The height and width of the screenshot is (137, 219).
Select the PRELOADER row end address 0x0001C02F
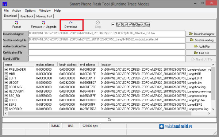[88, 69]
